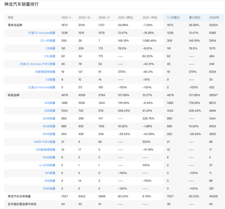The width and height of the screenshot is (225, 209).
Task: Select the 标致品牌 row label
Action: (14, 95)
